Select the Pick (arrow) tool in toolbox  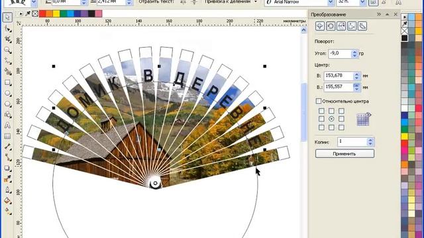(7, 17)
